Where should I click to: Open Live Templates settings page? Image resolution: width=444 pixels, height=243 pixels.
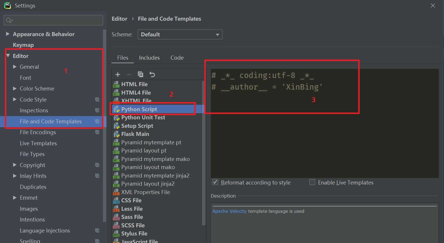coord(38,143)
